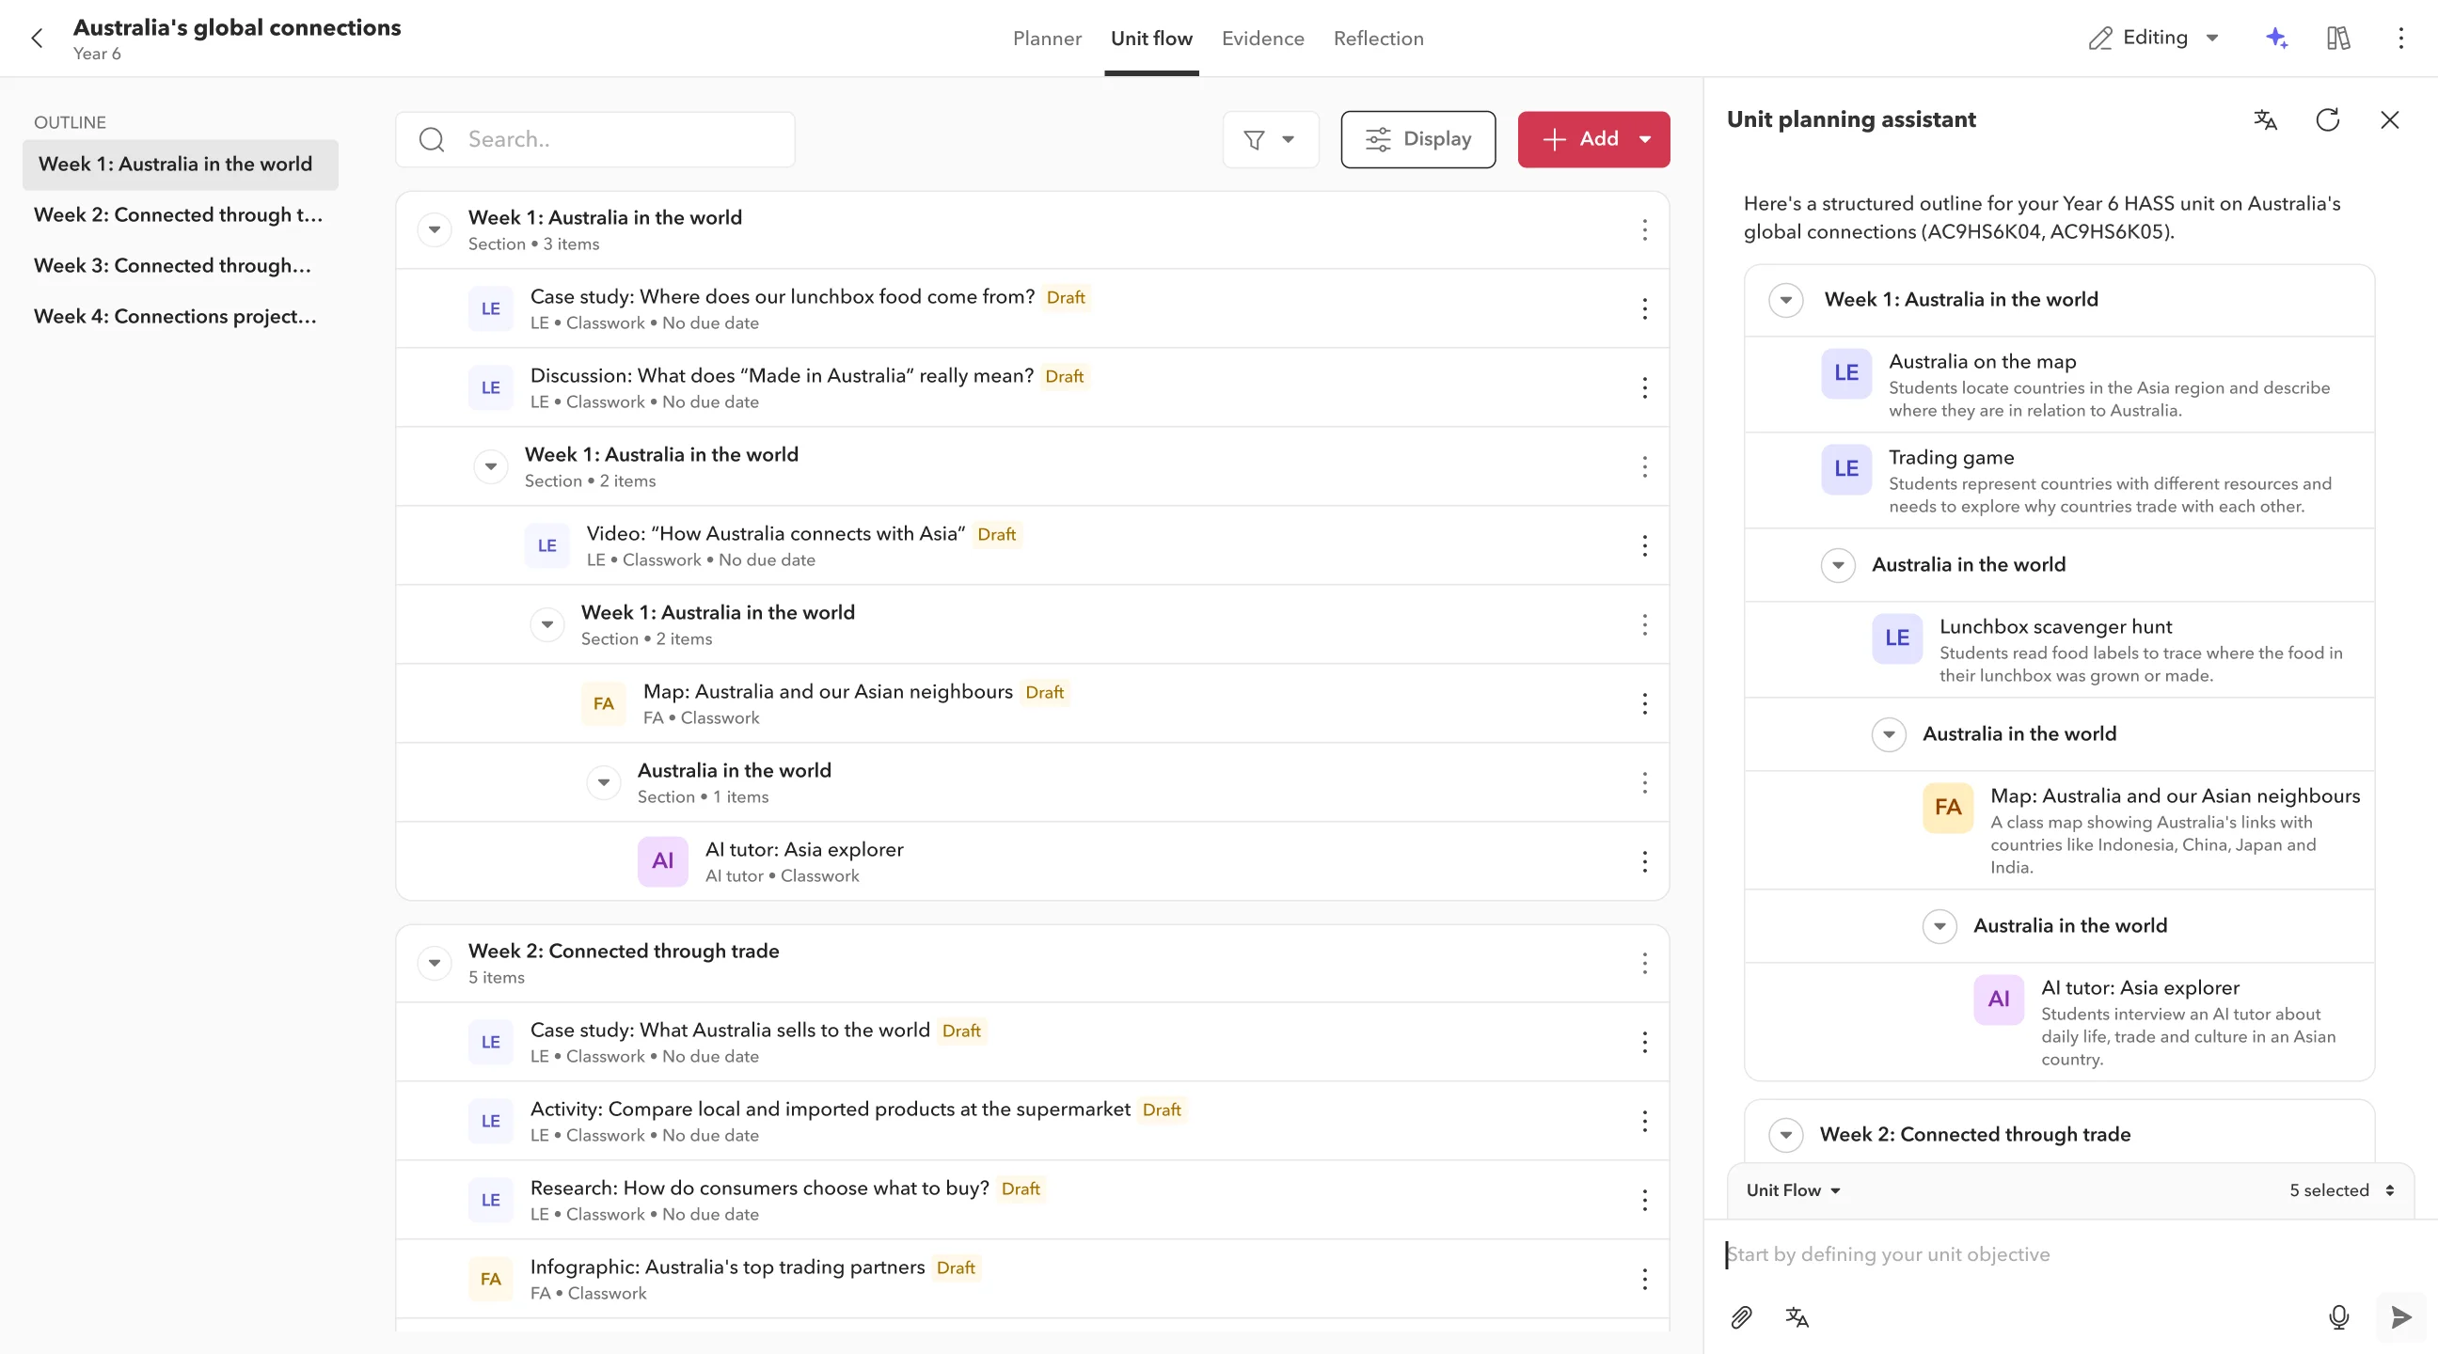
Task: Collapse Week 2: Connected through trade in unit flow
Action: (x=435, y=963)
